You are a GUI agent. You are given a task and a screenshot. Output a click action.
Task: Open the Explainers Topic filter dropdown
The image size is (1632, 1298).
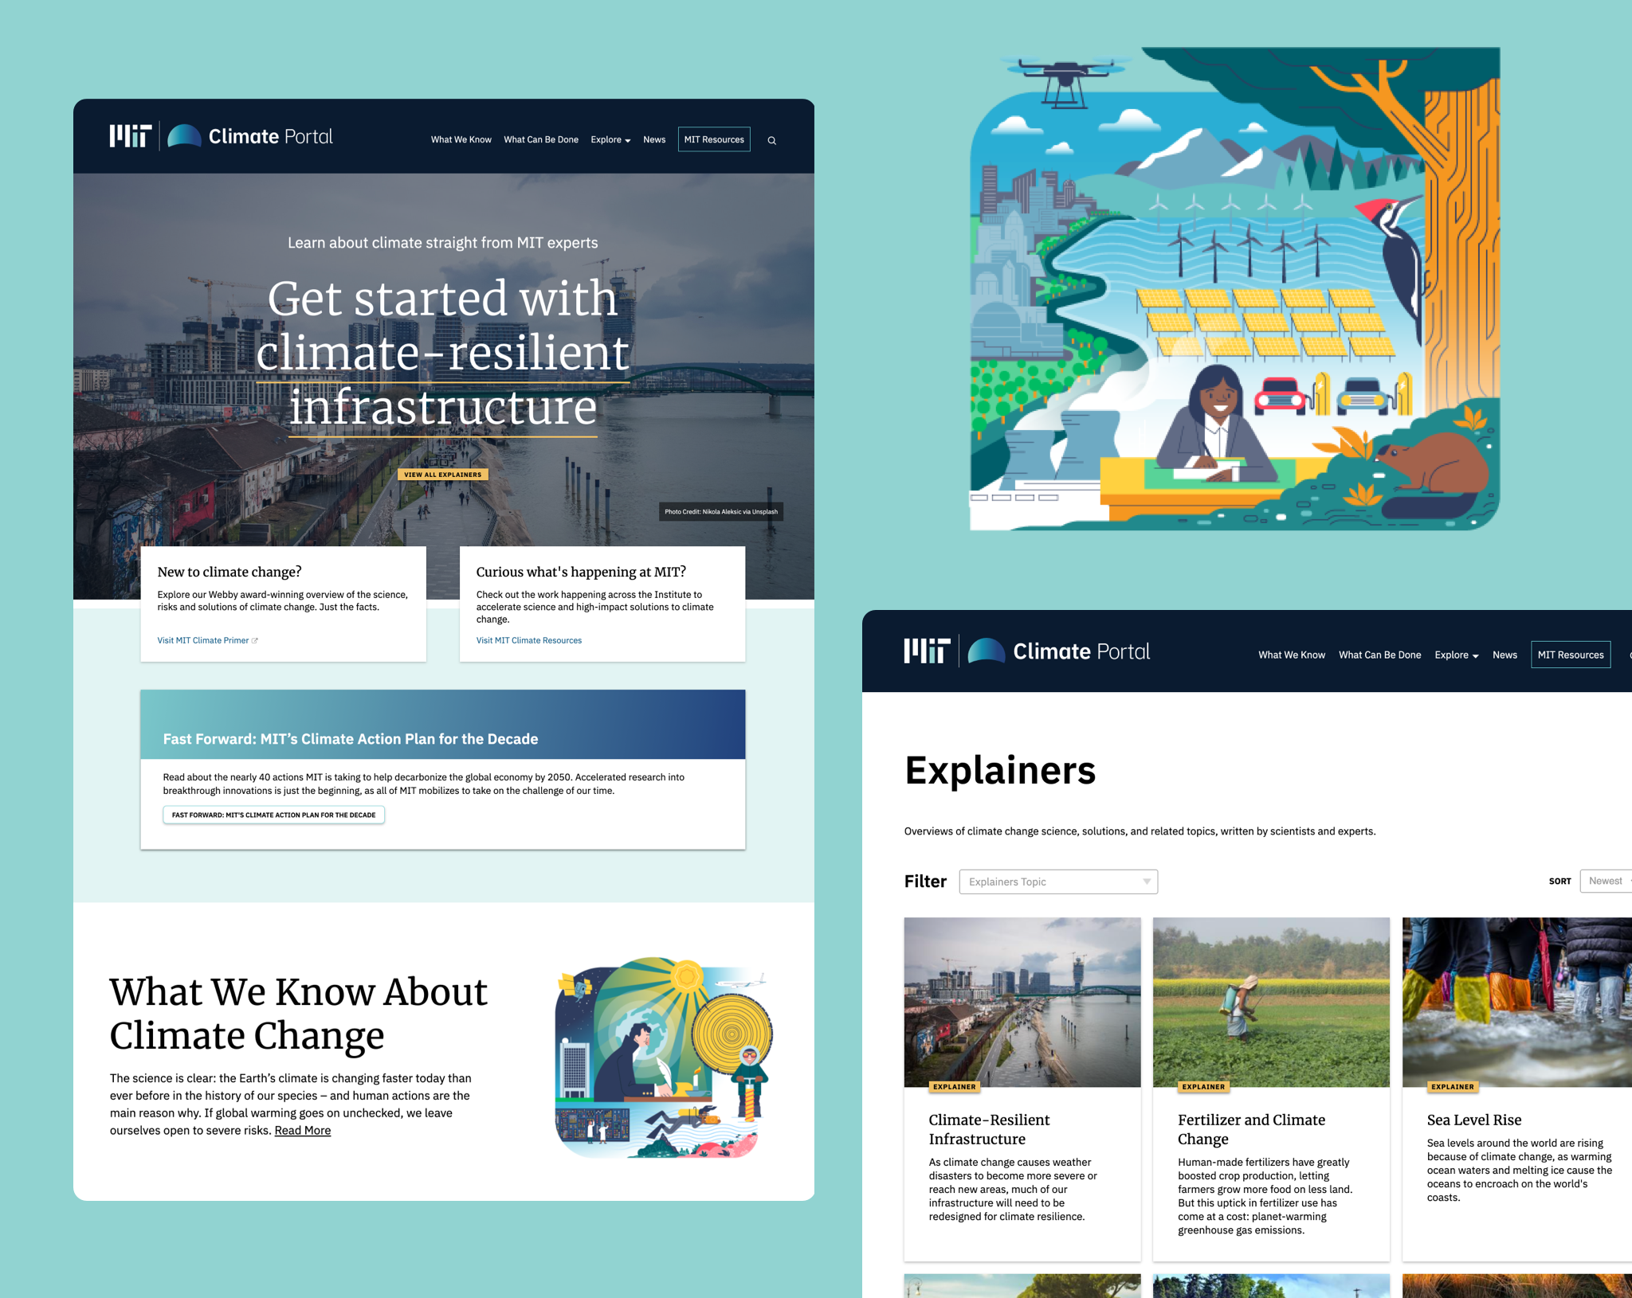[1057, 882]
